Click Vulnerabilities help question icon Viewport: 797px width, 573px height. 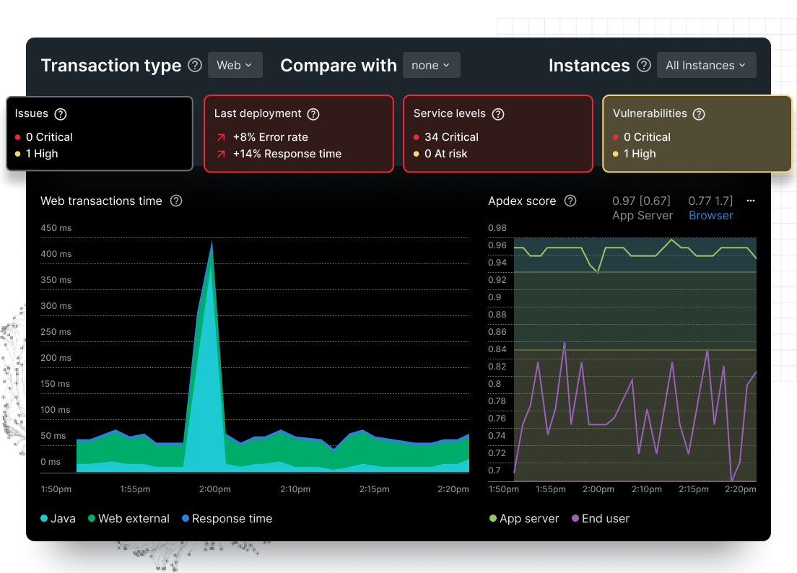698,114
